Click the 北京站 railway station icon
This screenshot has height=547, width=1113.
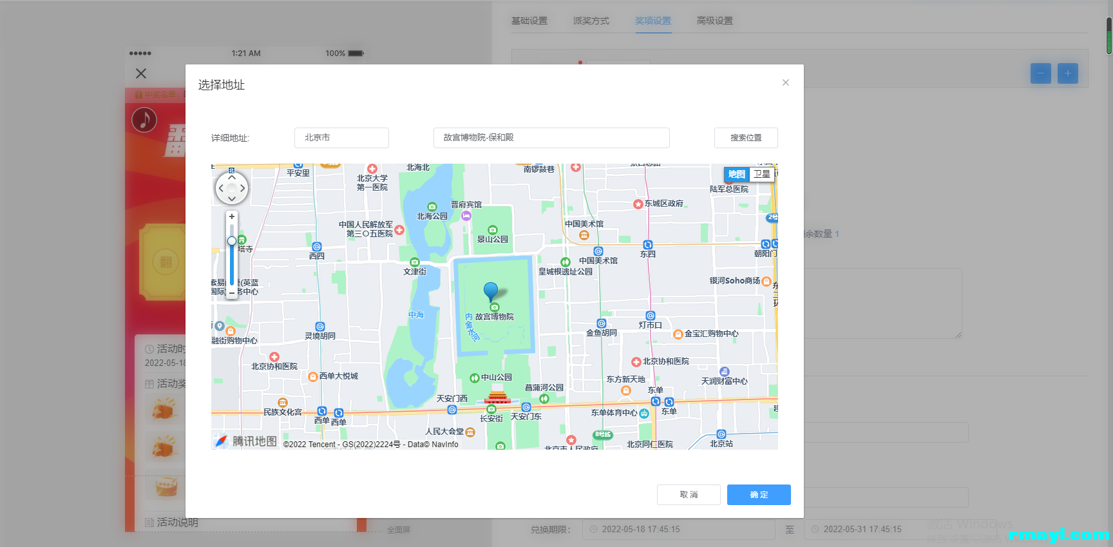click(721, 434)
